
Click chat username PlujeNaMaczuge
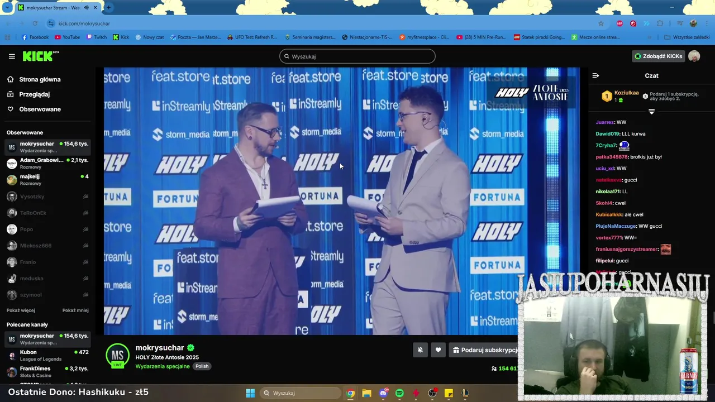click(616, 226)
